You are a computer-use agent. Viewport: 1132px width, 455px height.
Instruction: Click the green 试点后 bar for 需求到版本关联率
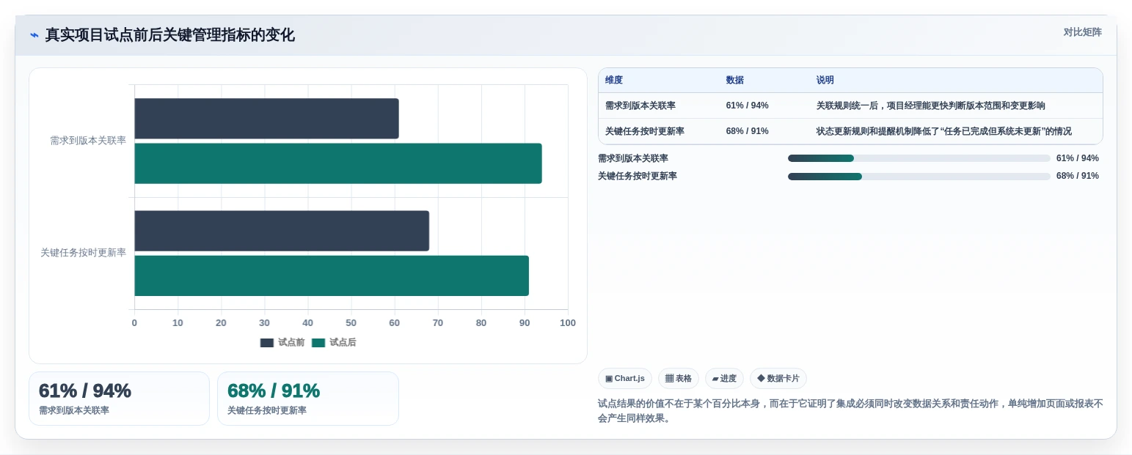(x=338, y=163)
